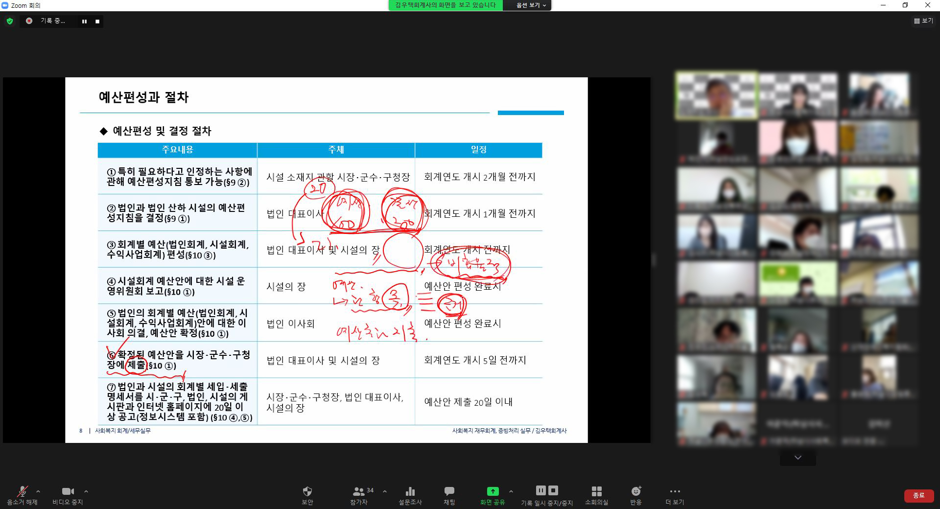Viewport: 940px width, 509px height.
Task: Open the 더 보기 more options icon
Action: click(x=675, y=491)
